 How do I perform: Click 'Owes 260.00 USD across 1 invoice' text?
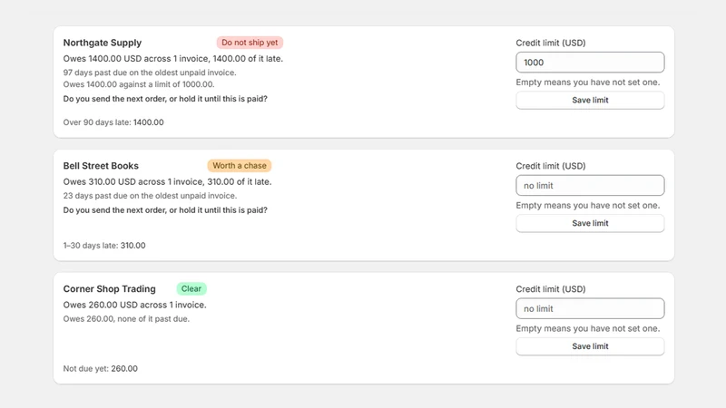pyautogui.click(x=134, y=305)
